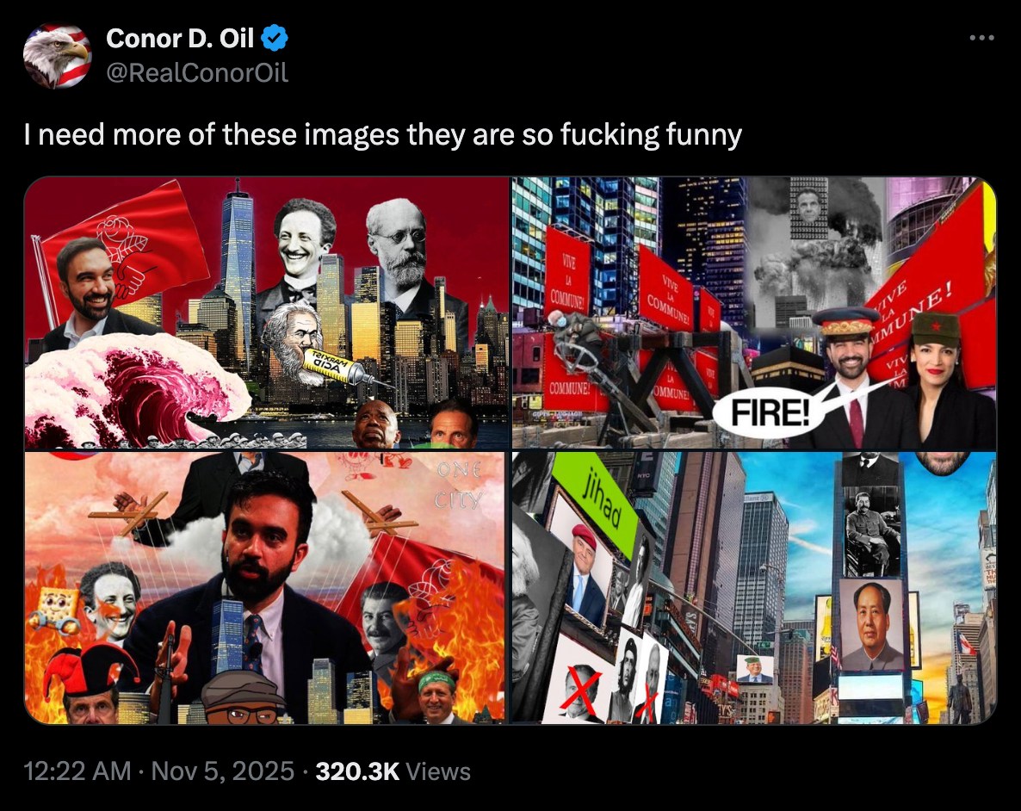Screen dimensions: 1021x811
Task: Click the 320.3K view count
Action: point(356,771)
